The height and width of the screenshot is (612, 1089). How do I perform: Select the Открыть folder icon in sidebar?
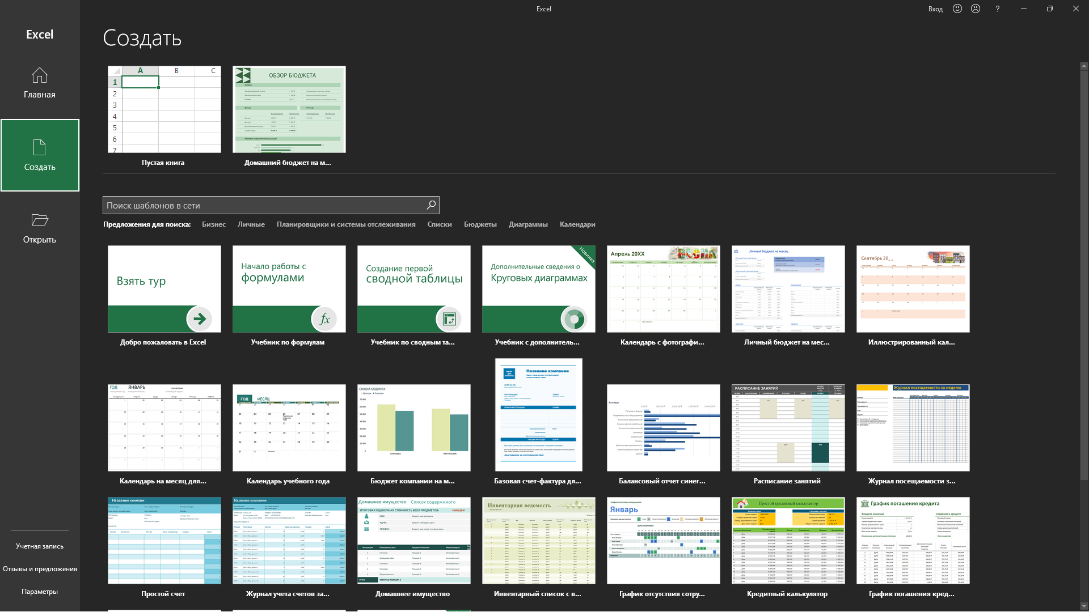[40, 220]
